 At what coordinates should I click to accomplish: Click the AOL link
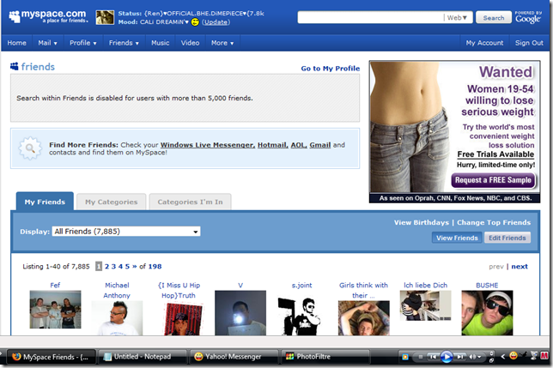tap(298, 145)
